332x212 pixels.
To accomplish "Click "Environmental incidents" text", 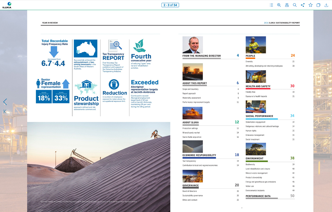I will [x=255, y=190].
